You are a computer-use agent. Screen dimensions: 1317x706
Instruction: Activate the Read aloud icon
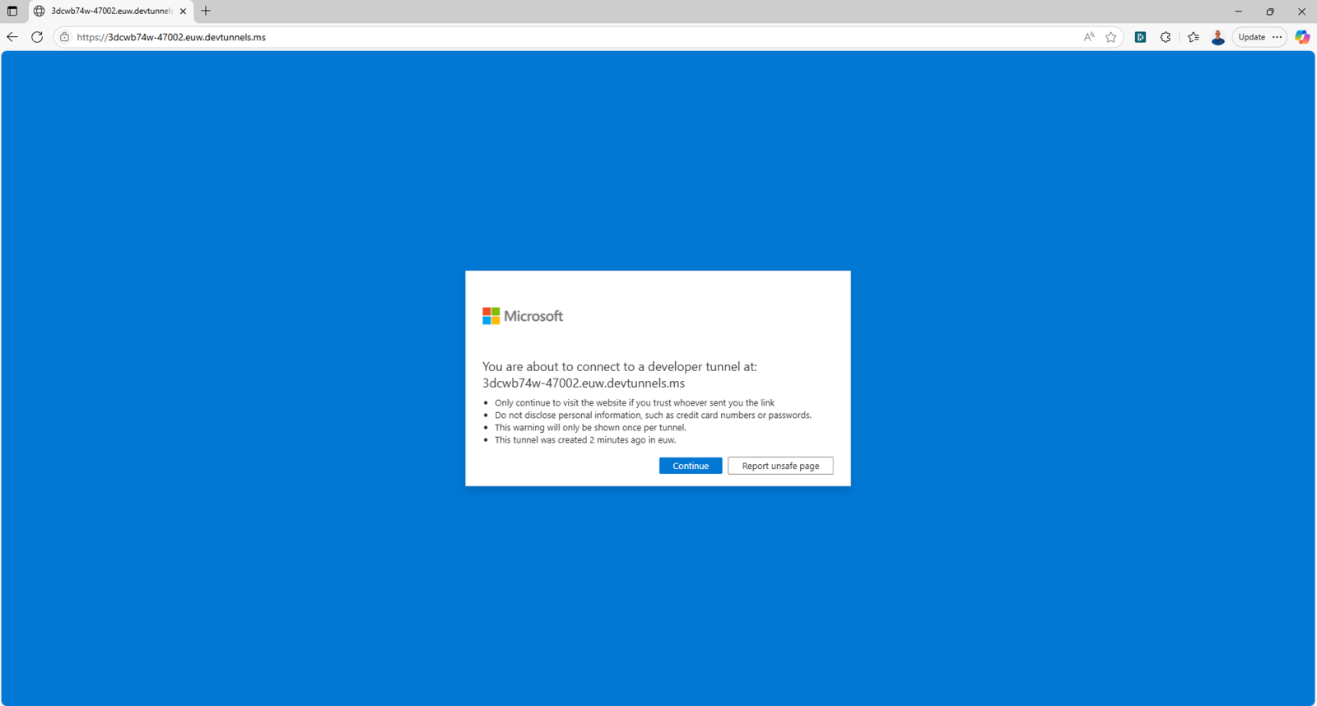[x=1089, y=37]
